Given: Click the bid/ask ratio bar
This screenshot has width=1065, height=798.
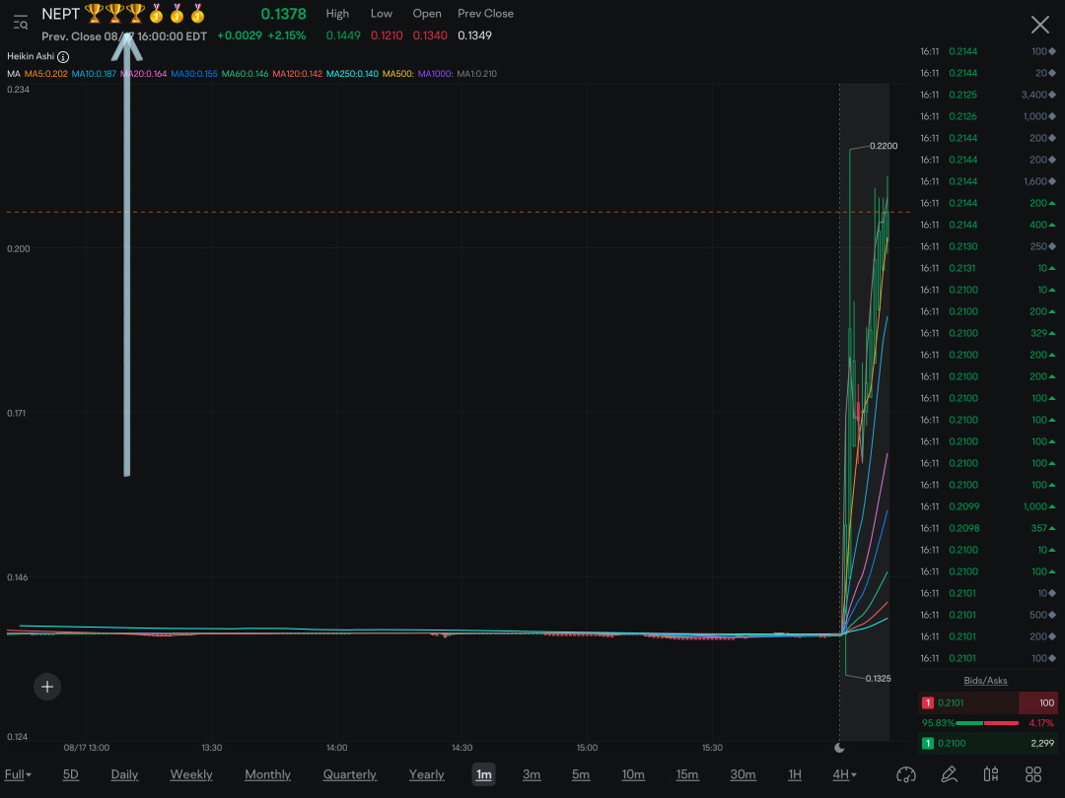Looking at the screenshot, I should [987, 723].
